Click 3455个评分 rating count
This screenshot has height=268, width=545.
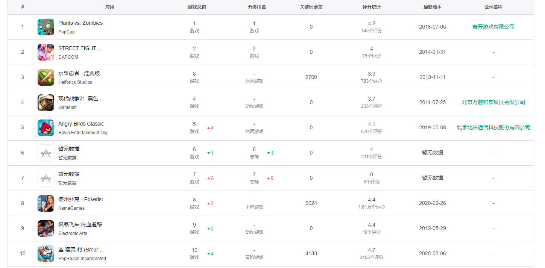coord(372,257)
